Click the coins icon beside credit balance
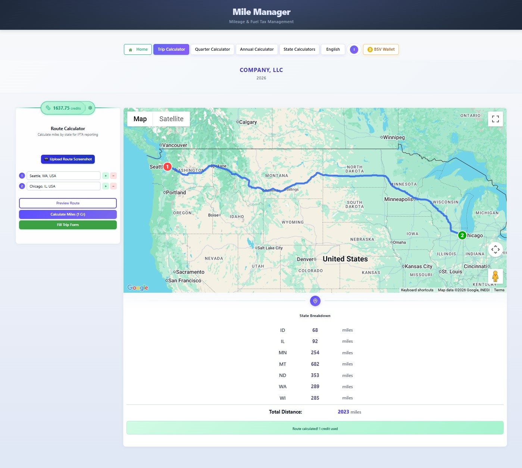 click(x=48, y=108)
